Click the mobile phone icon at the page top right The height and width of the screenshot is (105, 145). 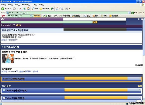[x=139, y=19]
